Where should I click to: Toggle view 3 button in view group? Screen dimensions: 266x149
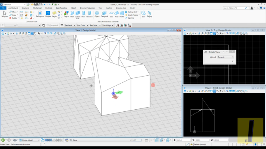[x=51, y=140]
